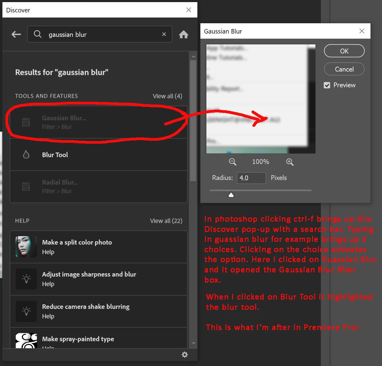Image resolution: width=382 pixels, height=366 pixels.
Task: Open Make spray-painted type help
Action: (99, 338)
